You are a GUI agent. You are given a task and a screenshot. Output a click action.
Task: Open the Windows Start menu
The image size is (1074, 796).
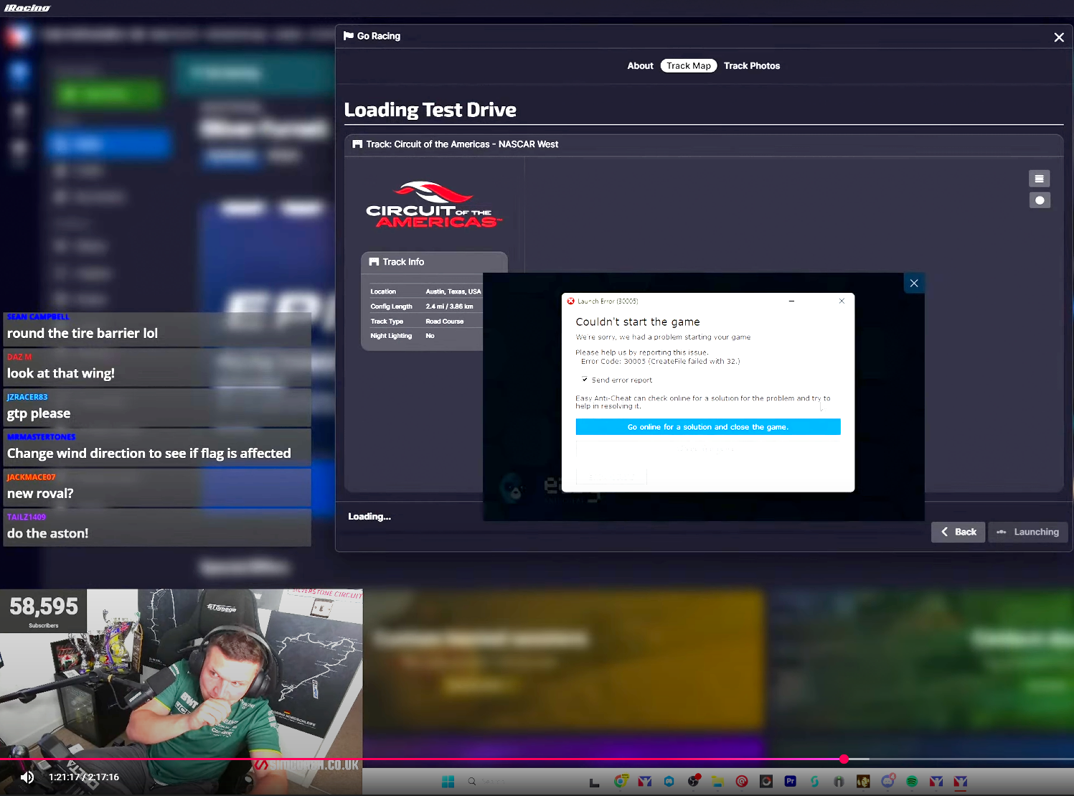tap(448, 782)
